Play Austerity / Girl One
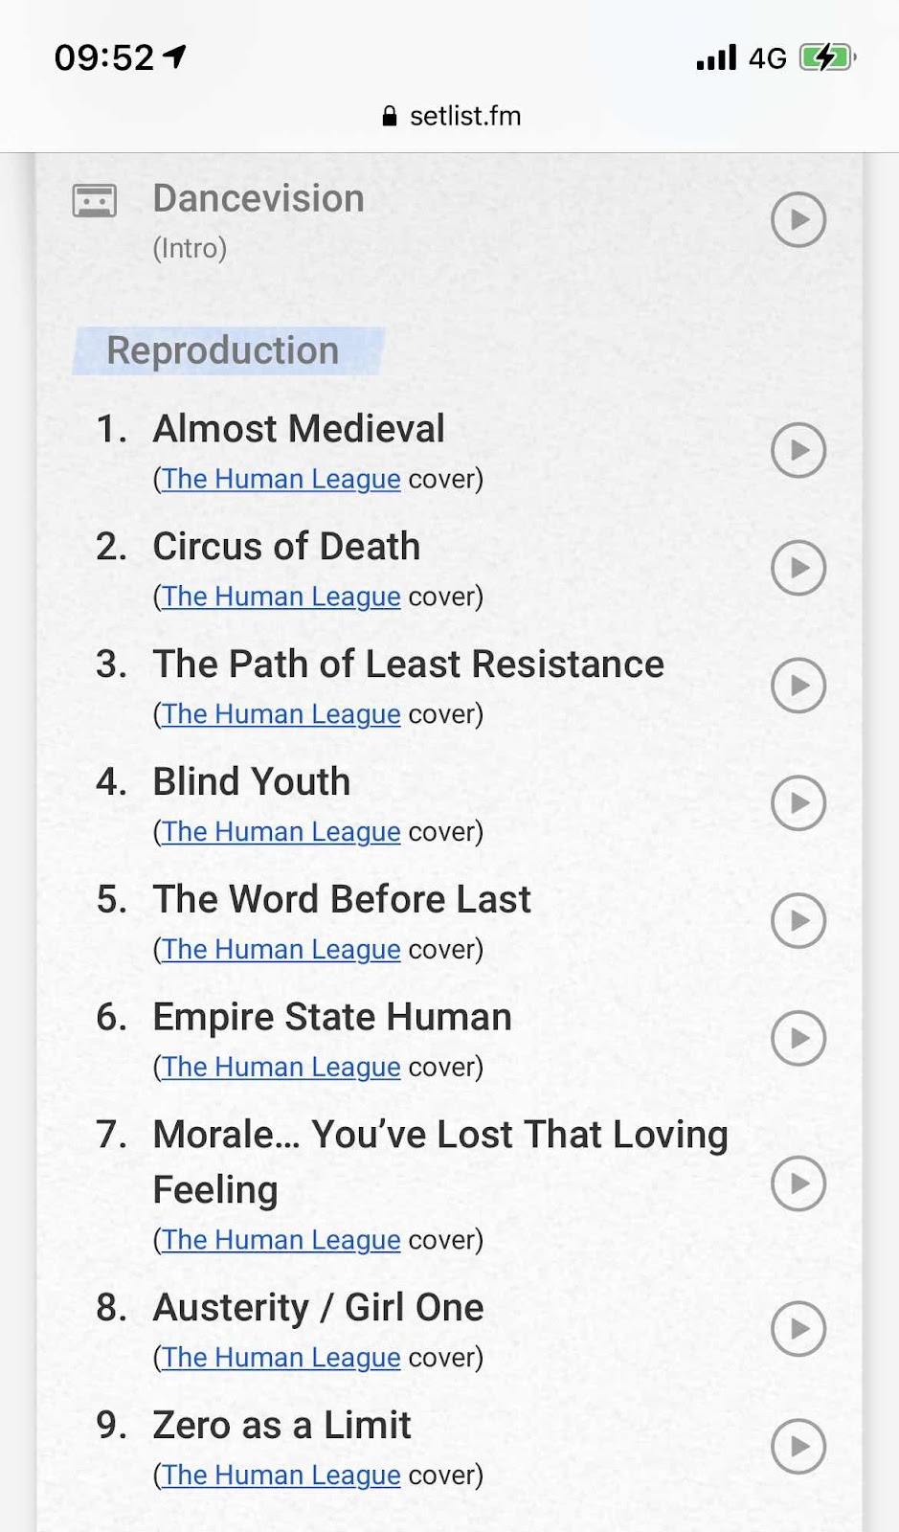Image resolution: width=899 pixels, height=1532 pixels. click(798, 1329)
